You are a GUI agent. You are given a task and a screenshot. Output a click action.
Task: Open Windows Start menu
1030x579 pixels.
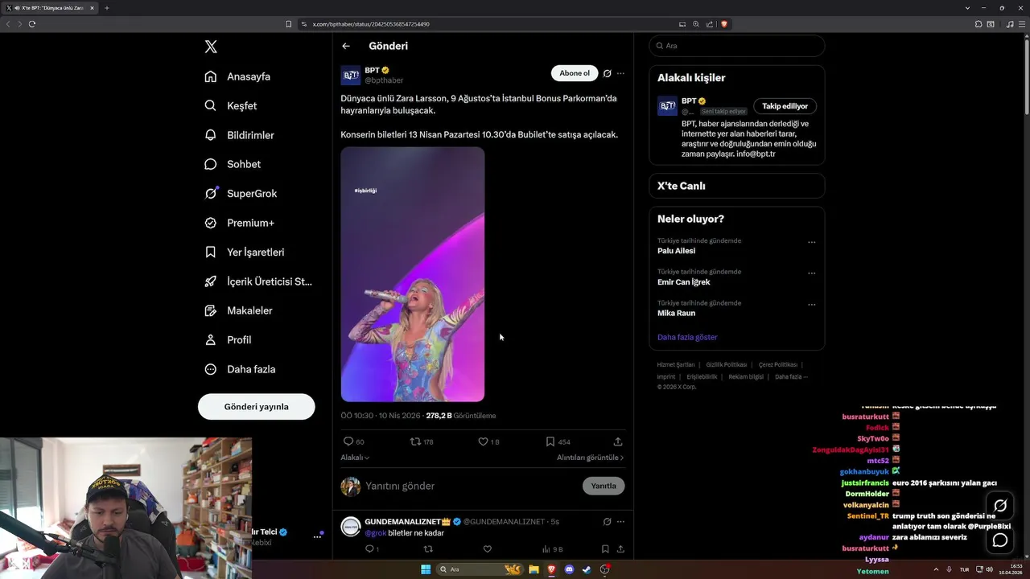(x=426, y=569)
